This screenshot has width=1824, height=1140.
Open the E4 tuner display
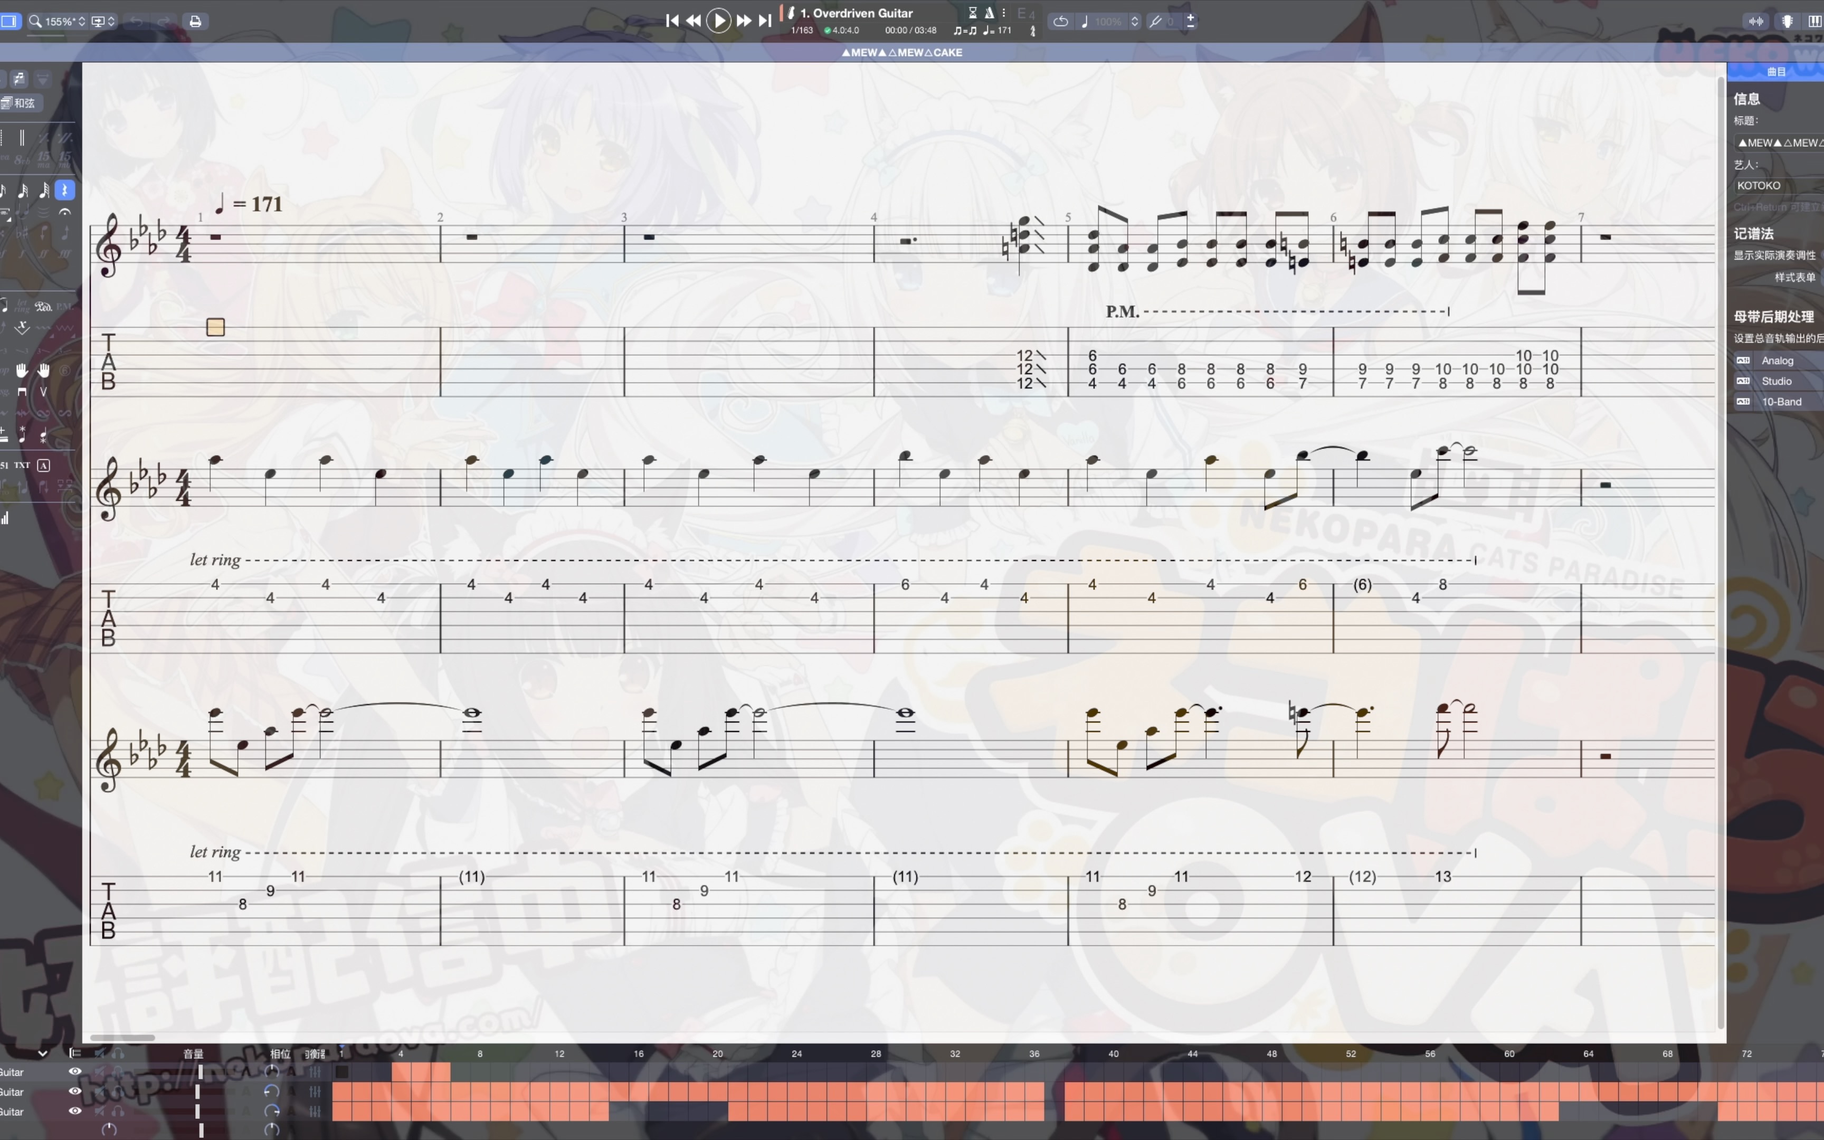tap(1026, 13)
